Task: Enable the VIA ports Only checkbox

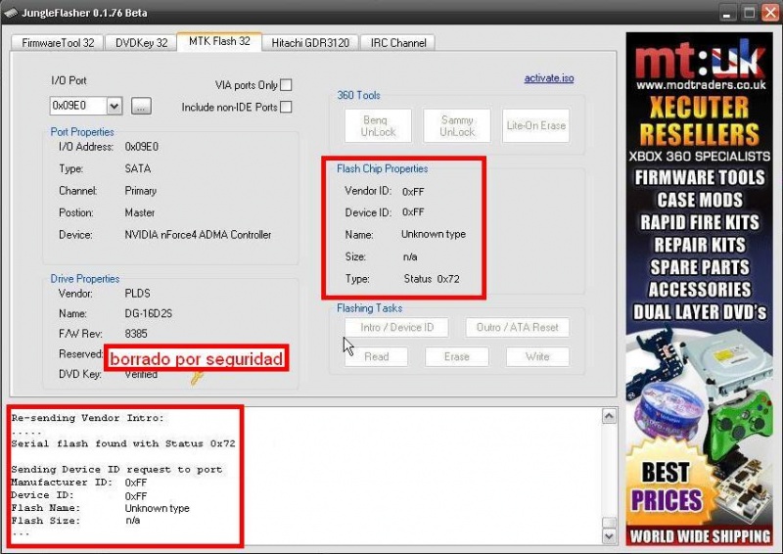Action: coord(286,85)
